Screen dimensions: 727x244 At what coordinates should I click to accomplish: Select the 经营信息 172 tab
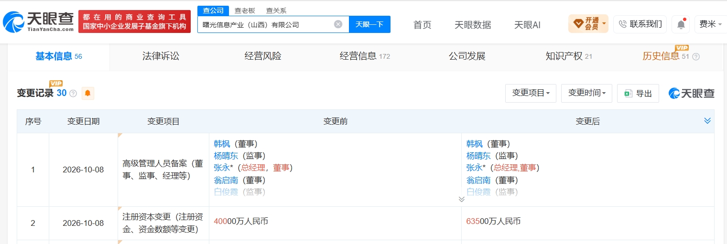pos(365,56)
